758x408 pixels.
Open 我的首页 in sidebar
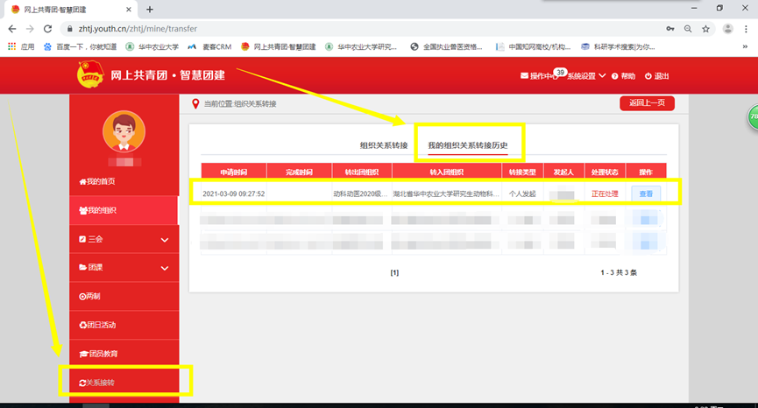(x=97, y=181)
